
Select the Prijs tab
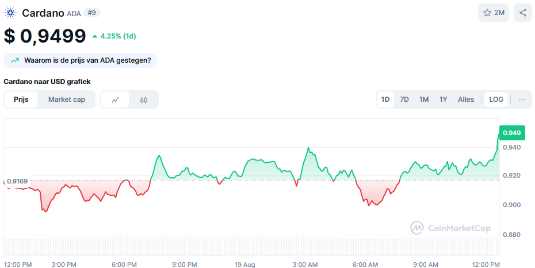[x=21, y=99]
